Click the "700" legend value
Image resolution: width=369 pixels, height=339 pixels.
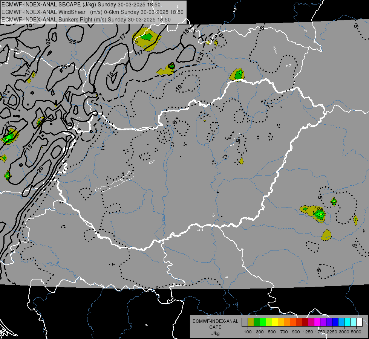(284, 332)
